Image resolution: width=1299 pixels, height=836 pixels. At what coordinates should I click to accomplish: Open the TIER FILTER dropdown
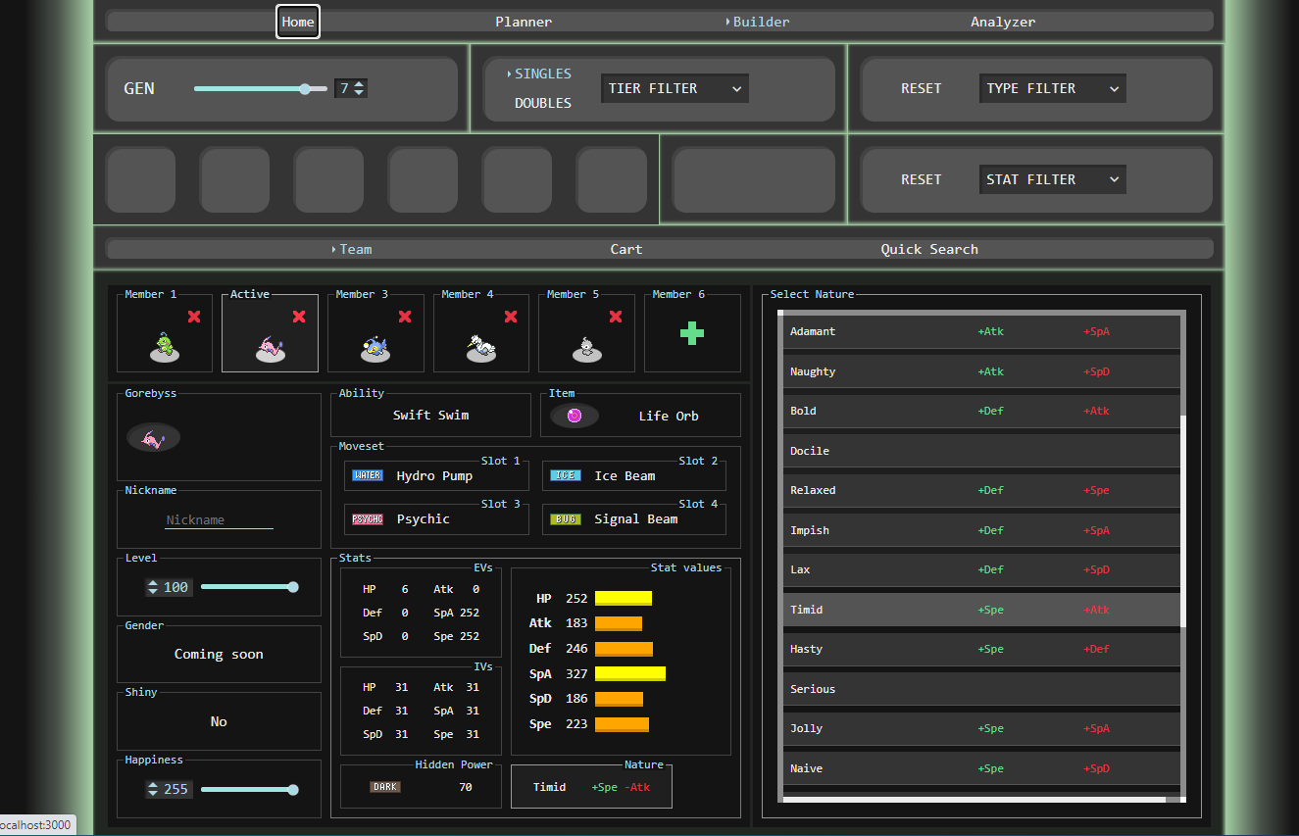pyautogui.click(x=674, y=88)
